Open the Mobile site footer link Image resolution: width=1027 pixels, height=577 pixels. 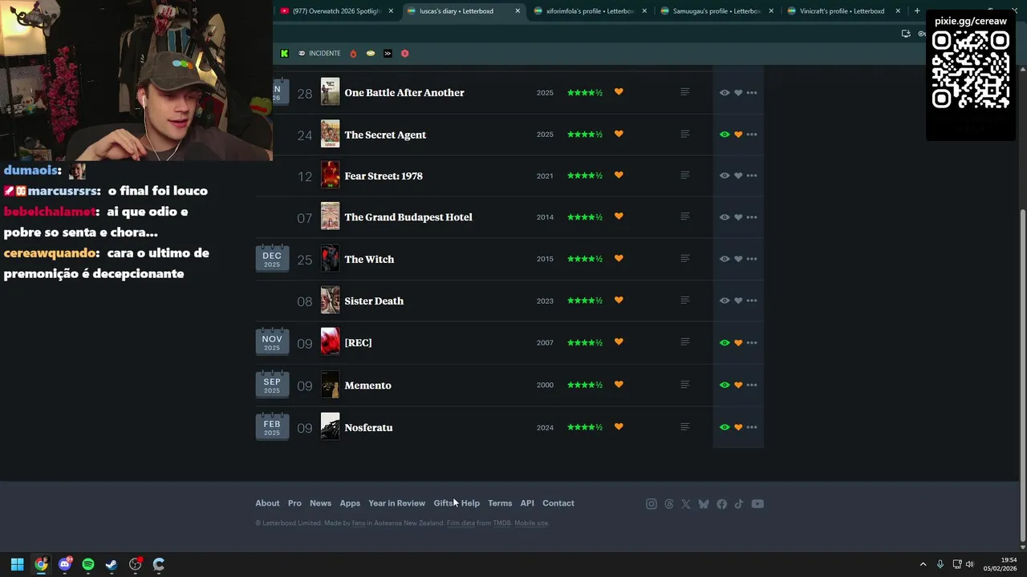[531, 523]
